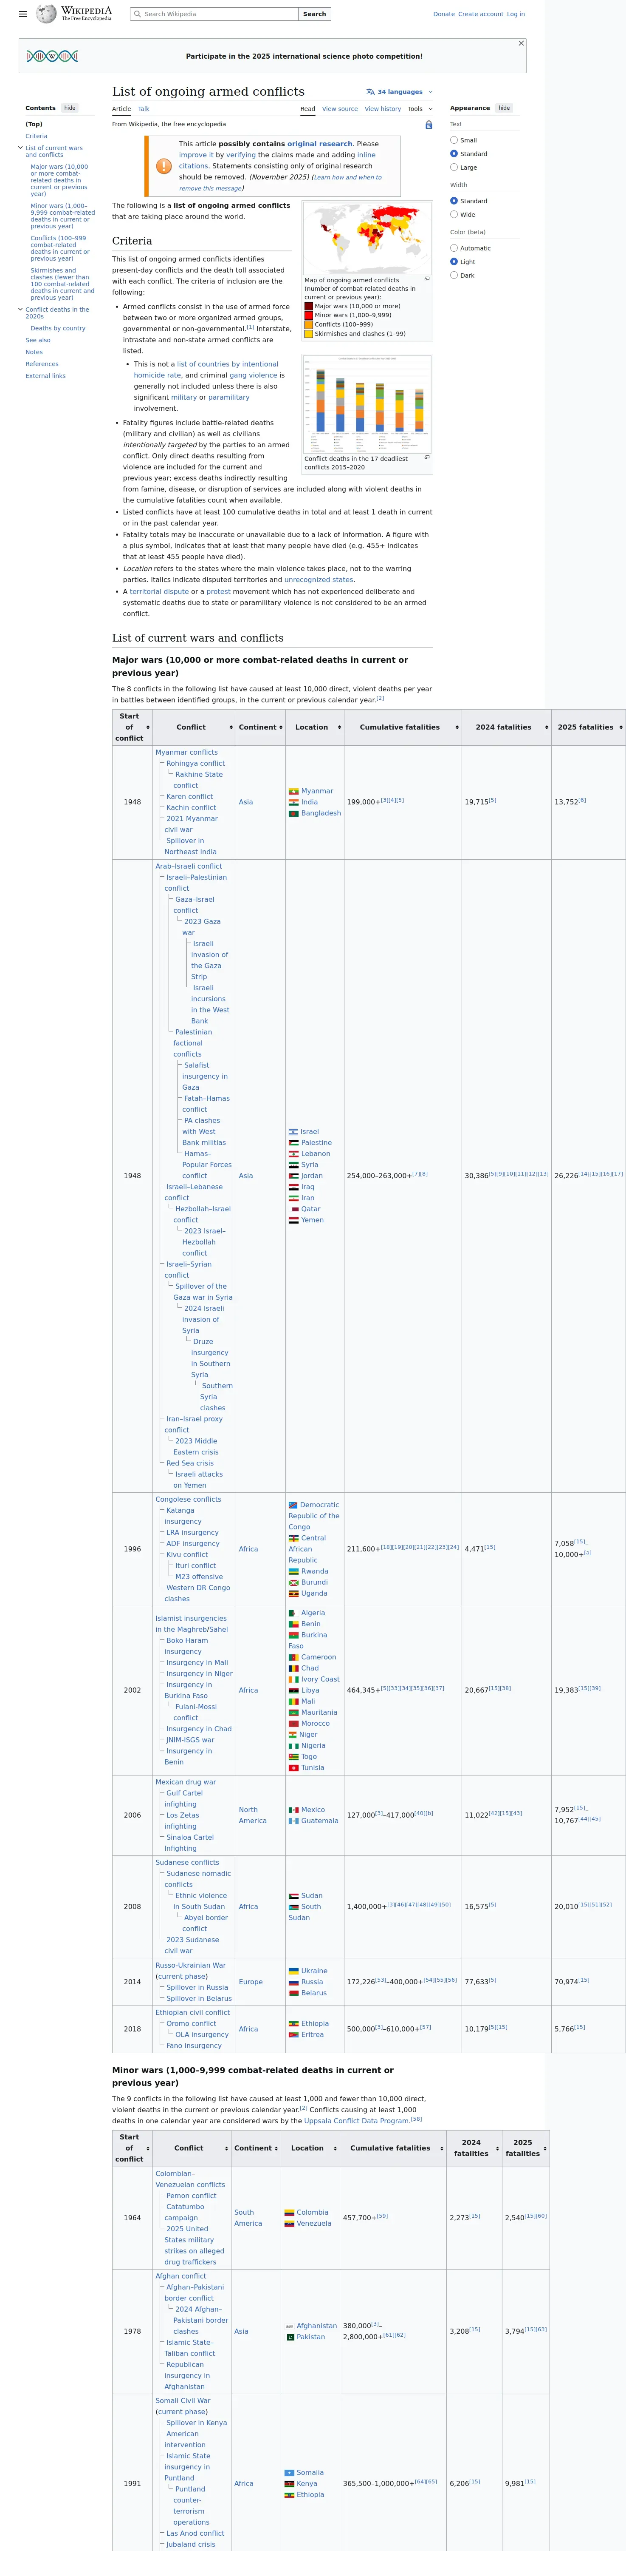Screen dimensions: 626x2551
Task: Select Automatic color mode
Action: pos(454,249)
